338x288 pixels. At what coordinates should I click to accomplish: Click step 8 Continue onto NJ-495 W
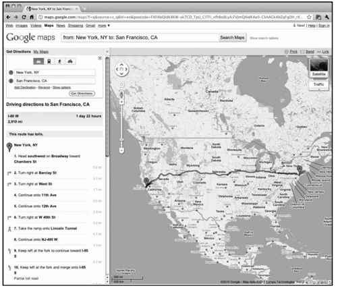36,239
